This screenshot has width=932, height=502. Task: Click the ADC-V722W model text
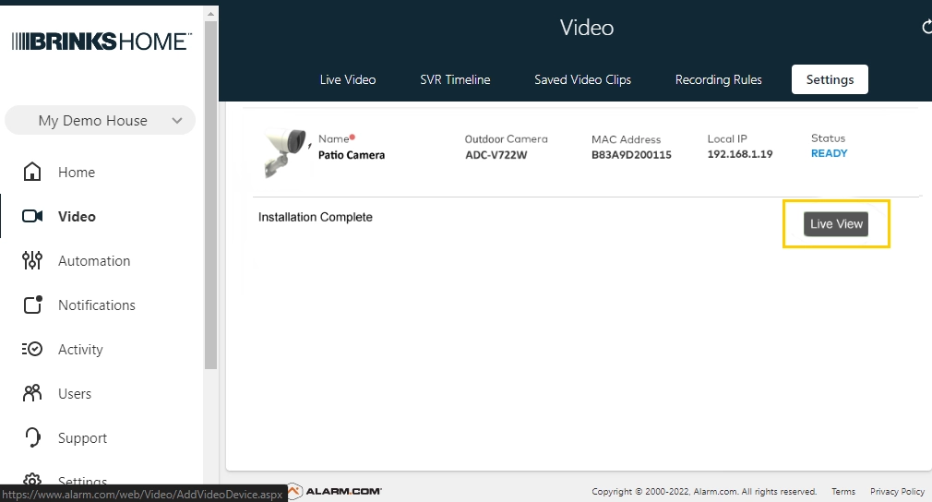click(x=496, y=155)
